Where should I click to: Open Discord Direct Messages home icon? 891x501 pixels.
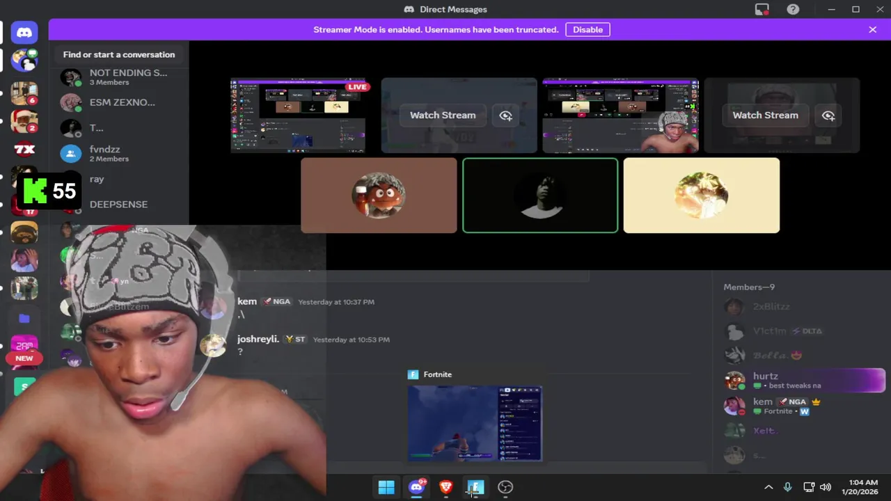pyautogui.click(x=24, y=33)
